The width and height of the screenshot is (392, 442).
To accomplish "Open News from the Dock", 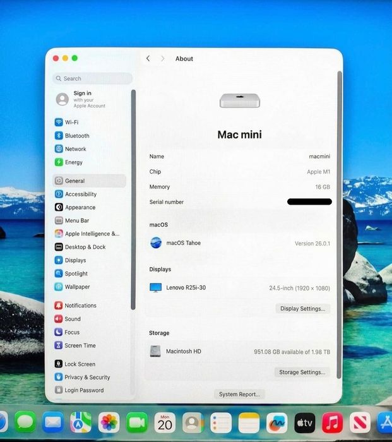I will [x=360, y=422].
